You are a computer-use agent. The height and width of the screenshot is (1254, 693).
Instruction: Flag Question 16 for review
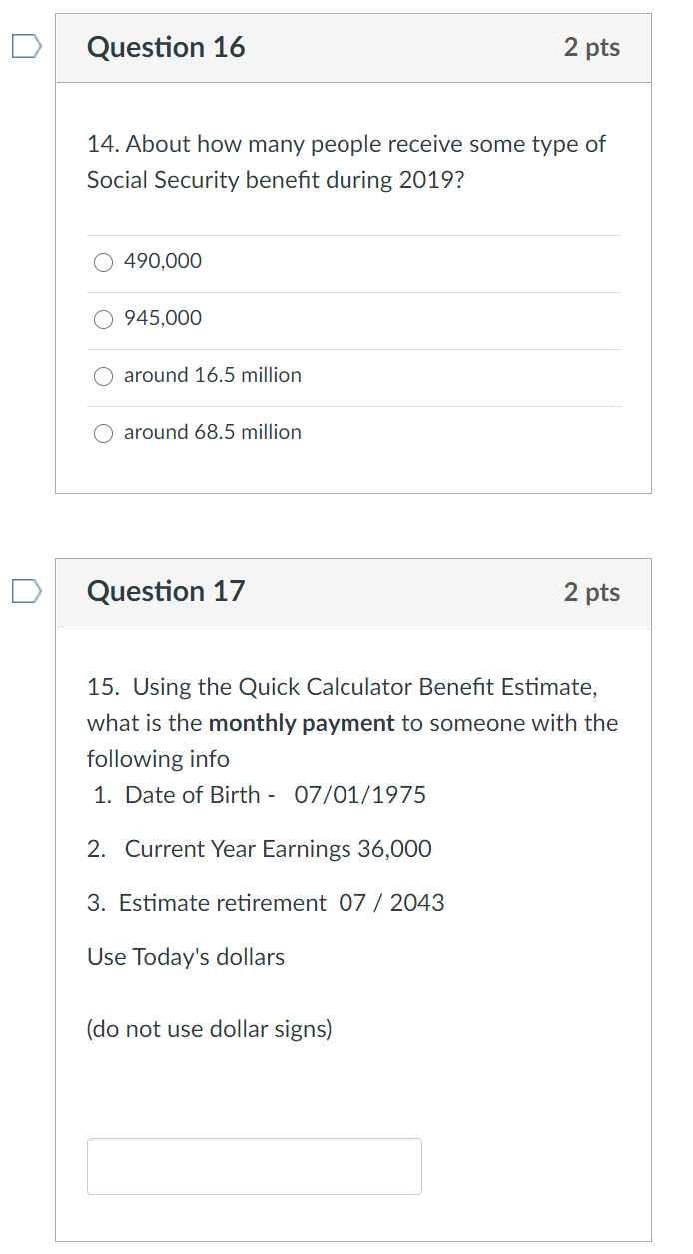[x=27, y=46]
